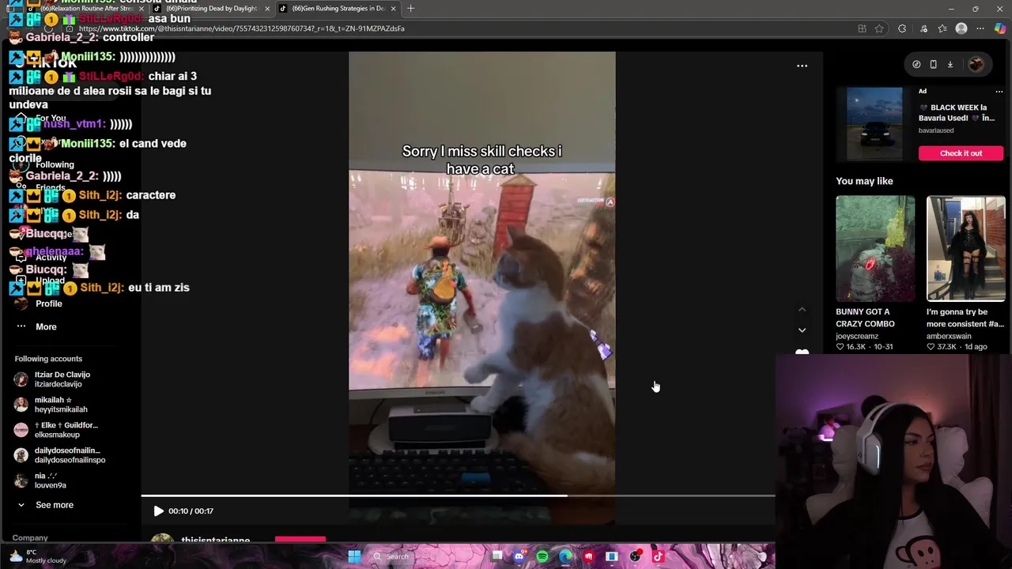Open Copilot icon in Edge toolbar
The width and height of the screenshot is (1012, 569).
click(1000, 28)
